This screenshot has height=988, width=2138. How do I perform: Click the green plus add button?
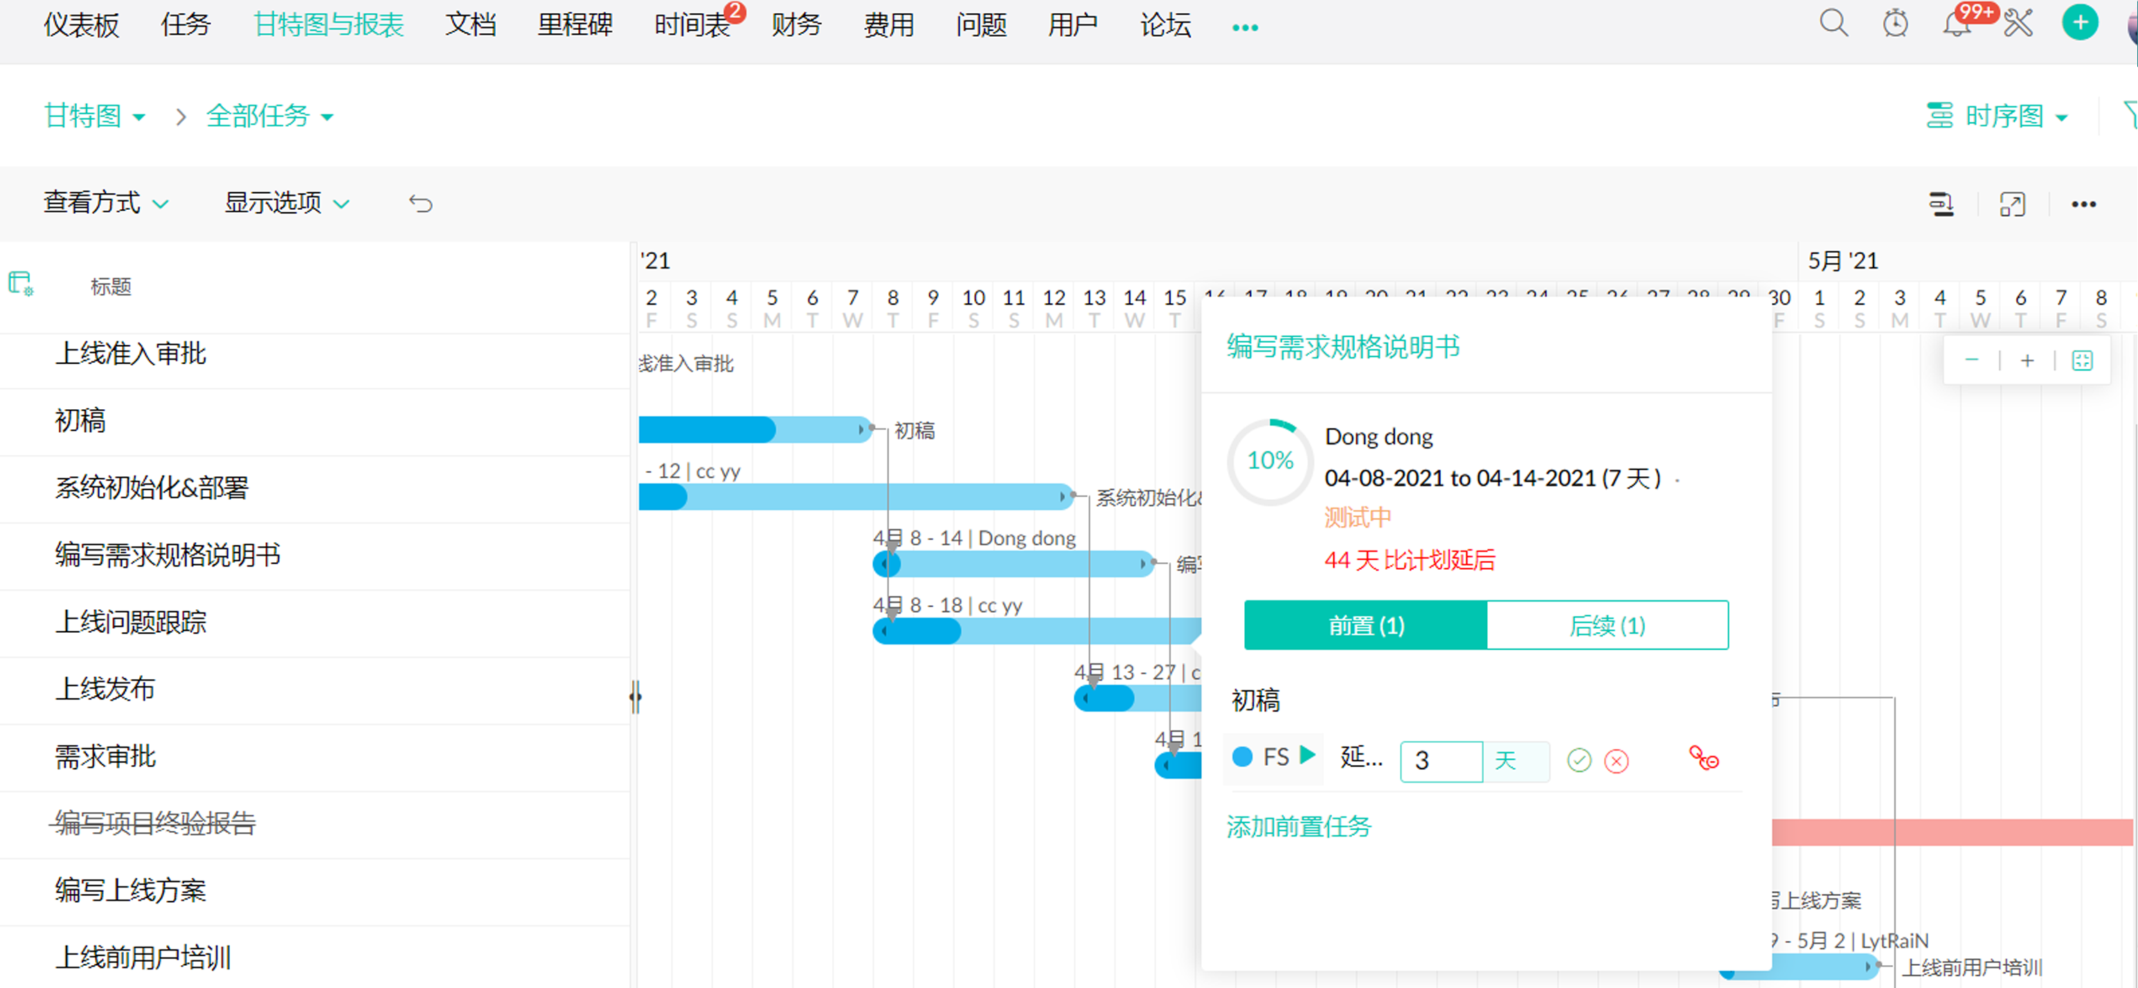tap(2079, 22)
